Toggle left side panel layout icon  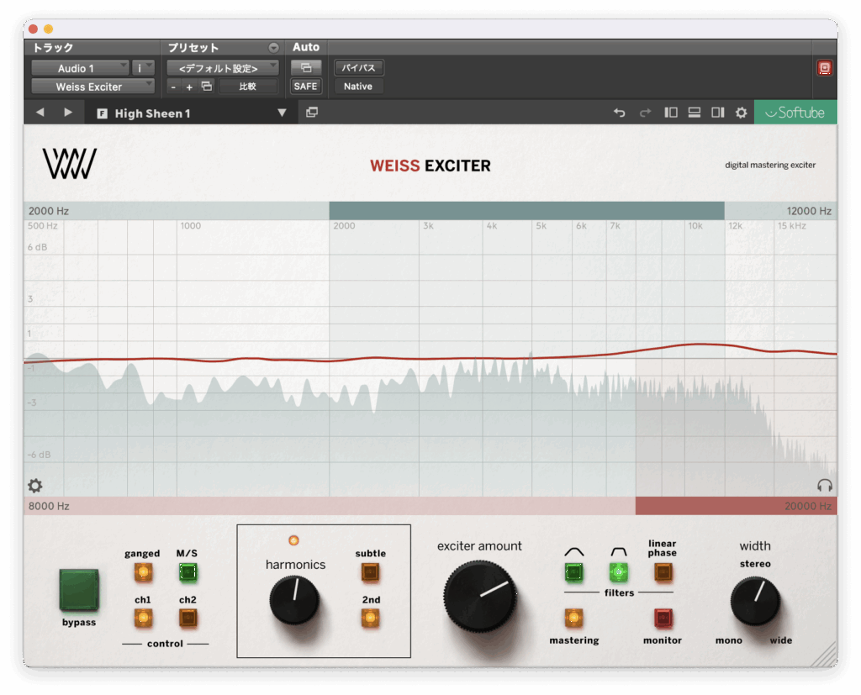coord(670,113)
